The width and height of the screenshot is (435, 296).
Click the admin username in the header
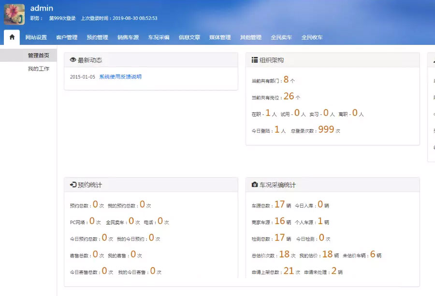[x=42, y=8]
